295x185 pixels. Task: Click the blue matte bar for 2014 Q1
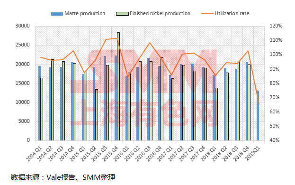click(x=39, y=103)
